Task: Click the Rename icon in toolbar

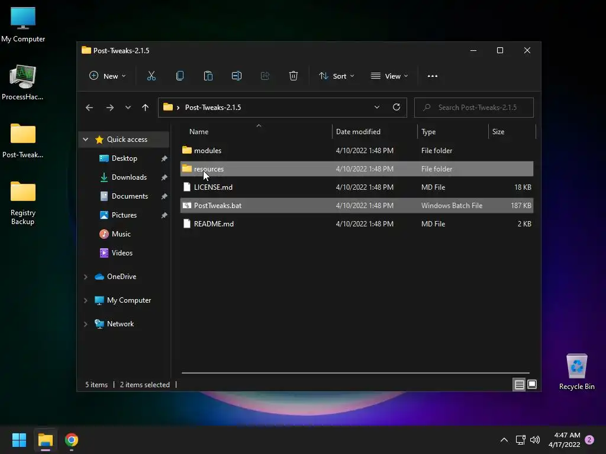Action: click(x=237, y=76)
